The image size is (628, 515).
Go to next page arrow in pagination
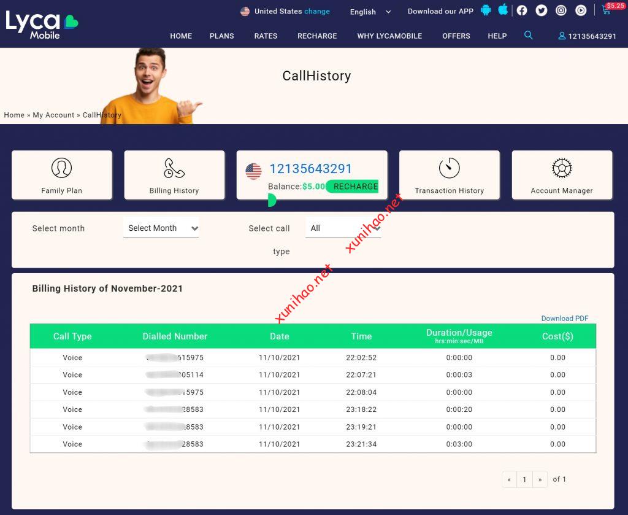coord(540,480)
